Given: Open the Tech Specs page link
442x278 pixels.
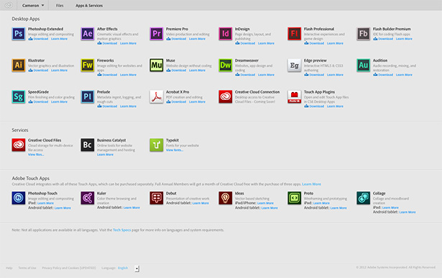Looking at the screenshot, I should 121,230.
